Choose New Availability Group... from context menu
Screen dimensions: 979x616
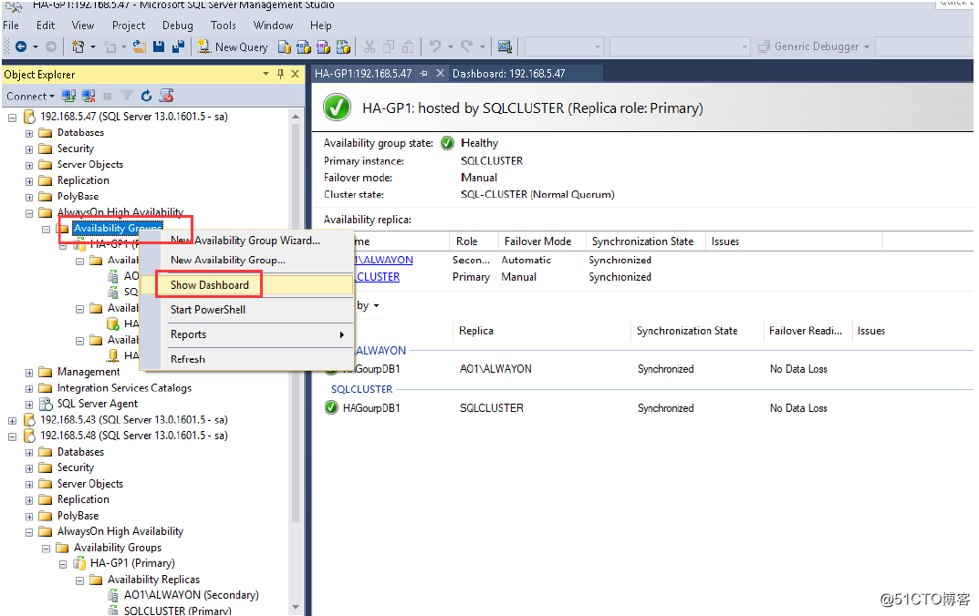pyautogui.click(x=246, y=260)
